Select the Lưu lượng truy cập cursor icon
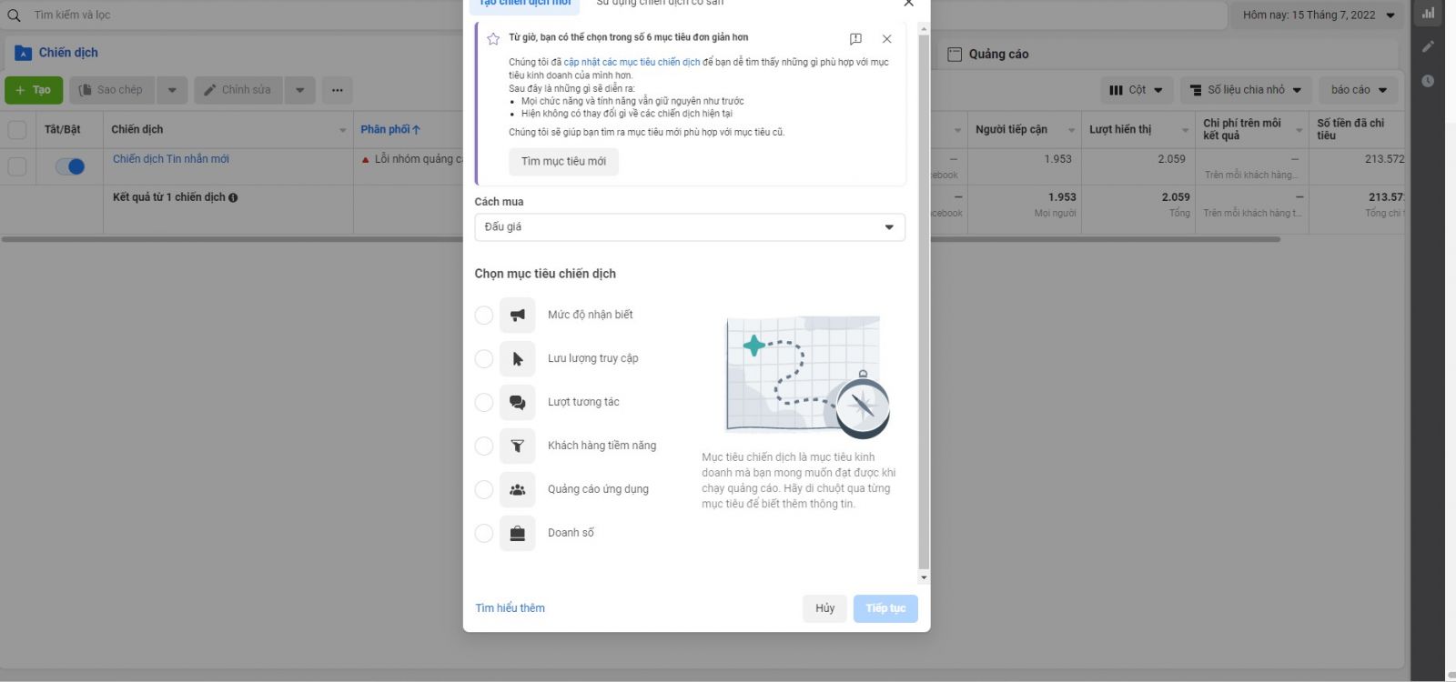Image resolution: width=1456 pixels, height=682 pixels. point(517,358)
